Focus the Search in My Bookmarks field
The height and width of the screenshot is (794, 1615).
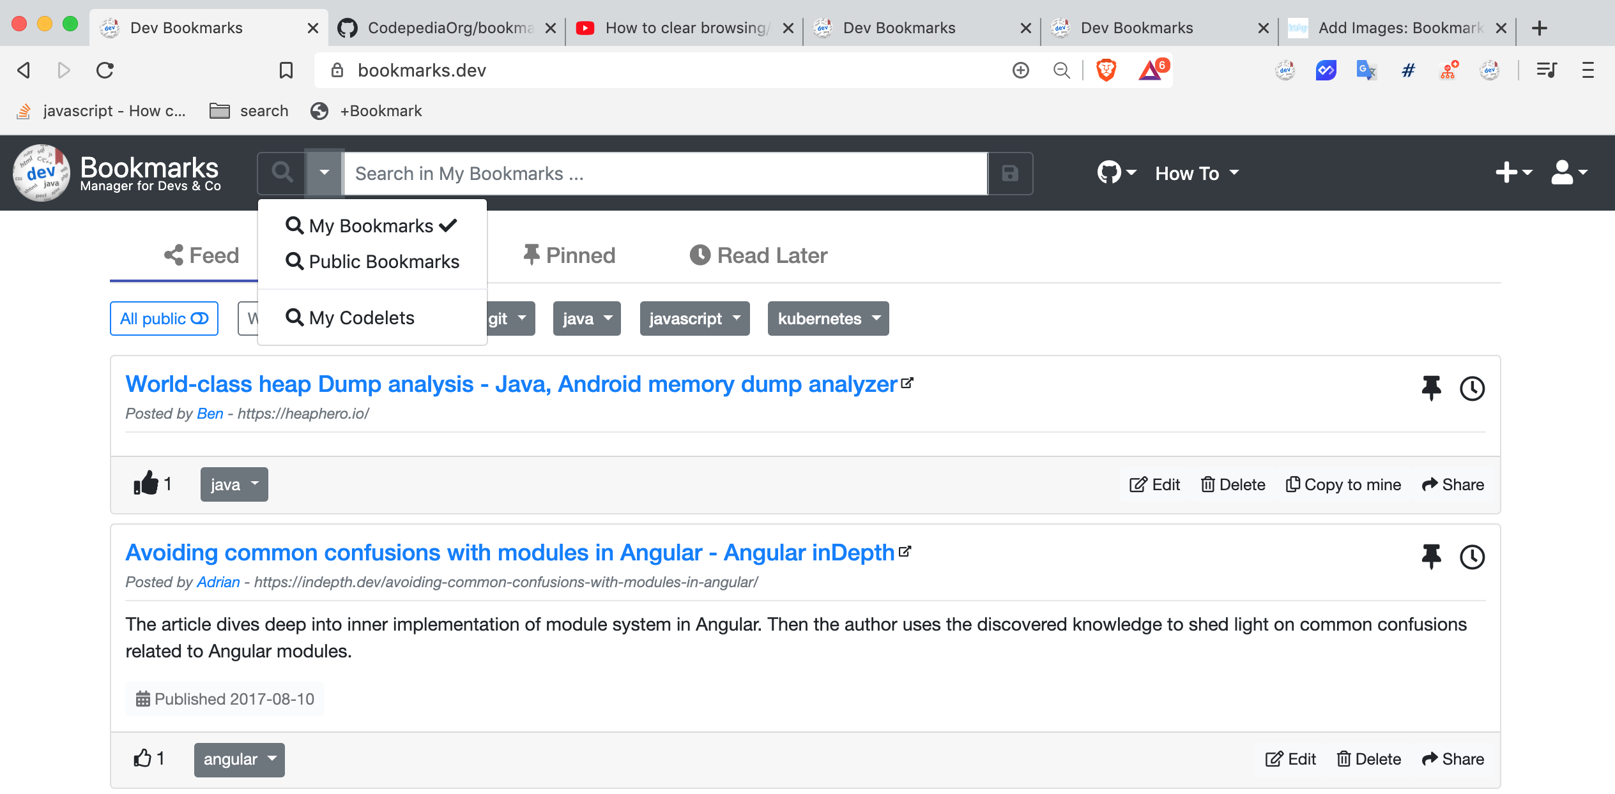665,173
